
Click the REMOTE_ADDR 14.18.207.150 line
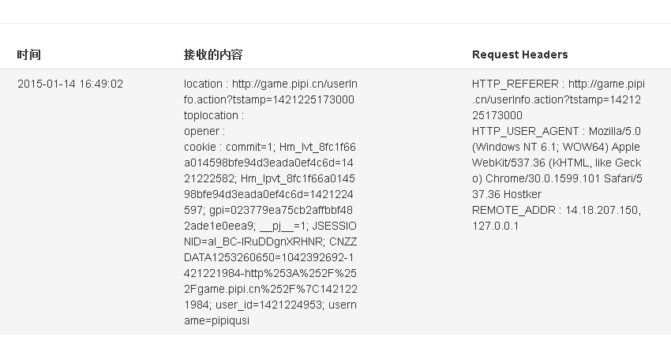pos(557,211)
